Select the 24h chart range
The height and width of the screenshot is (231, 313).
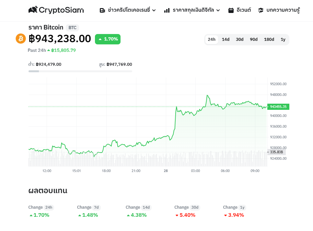[x=212, y=40]
